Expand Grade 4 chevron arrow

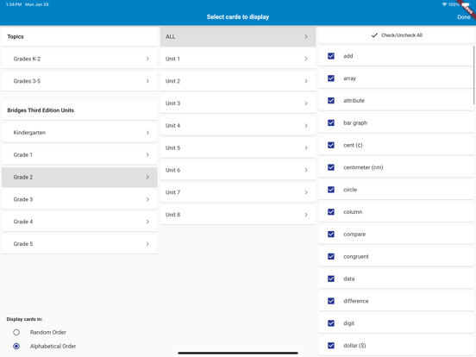tap(147, 222)
